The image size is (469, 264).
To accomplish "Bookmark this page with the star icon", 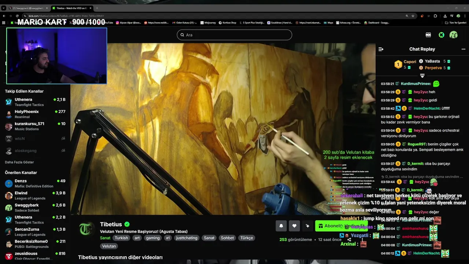I will click(413, 16).
